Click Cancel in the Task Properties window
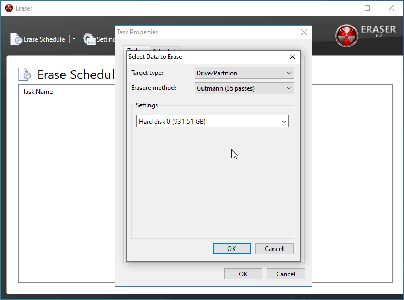This screenshot has height=300, width=404. [286, 274]
